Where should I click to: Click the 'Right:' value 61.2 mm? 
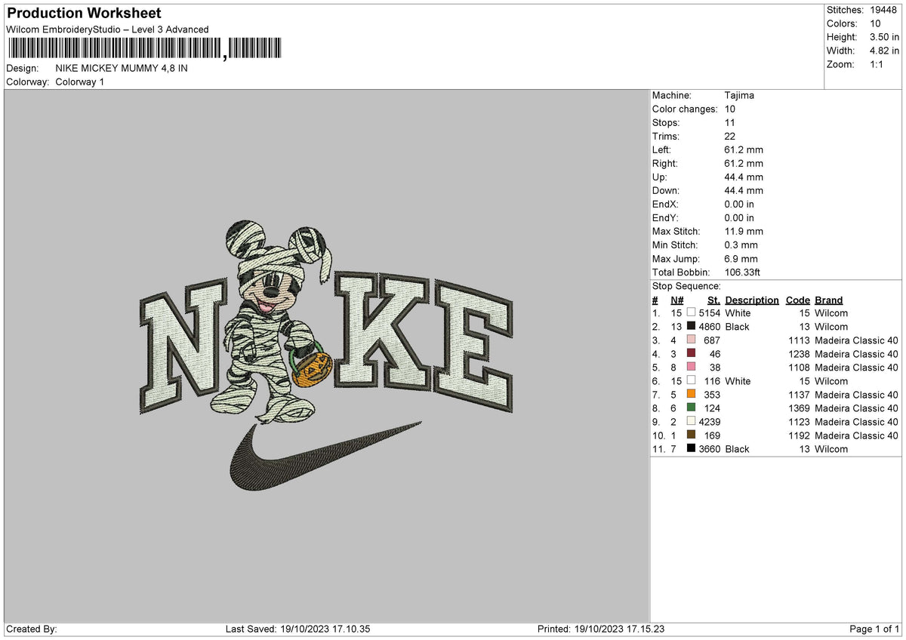[744, 163]
